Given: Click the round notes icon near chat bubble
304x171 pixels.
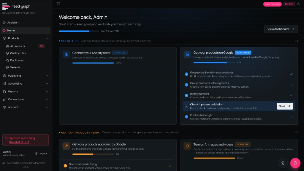Looking at the screenshot, I should 283,163.
